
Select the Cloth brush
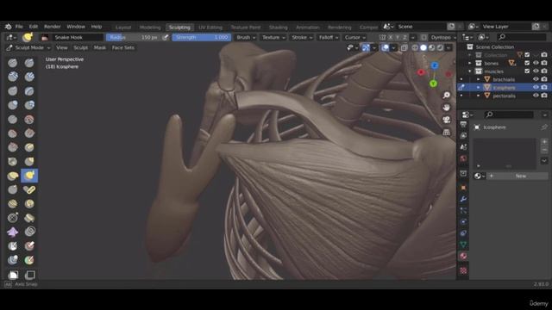[13, 232]
